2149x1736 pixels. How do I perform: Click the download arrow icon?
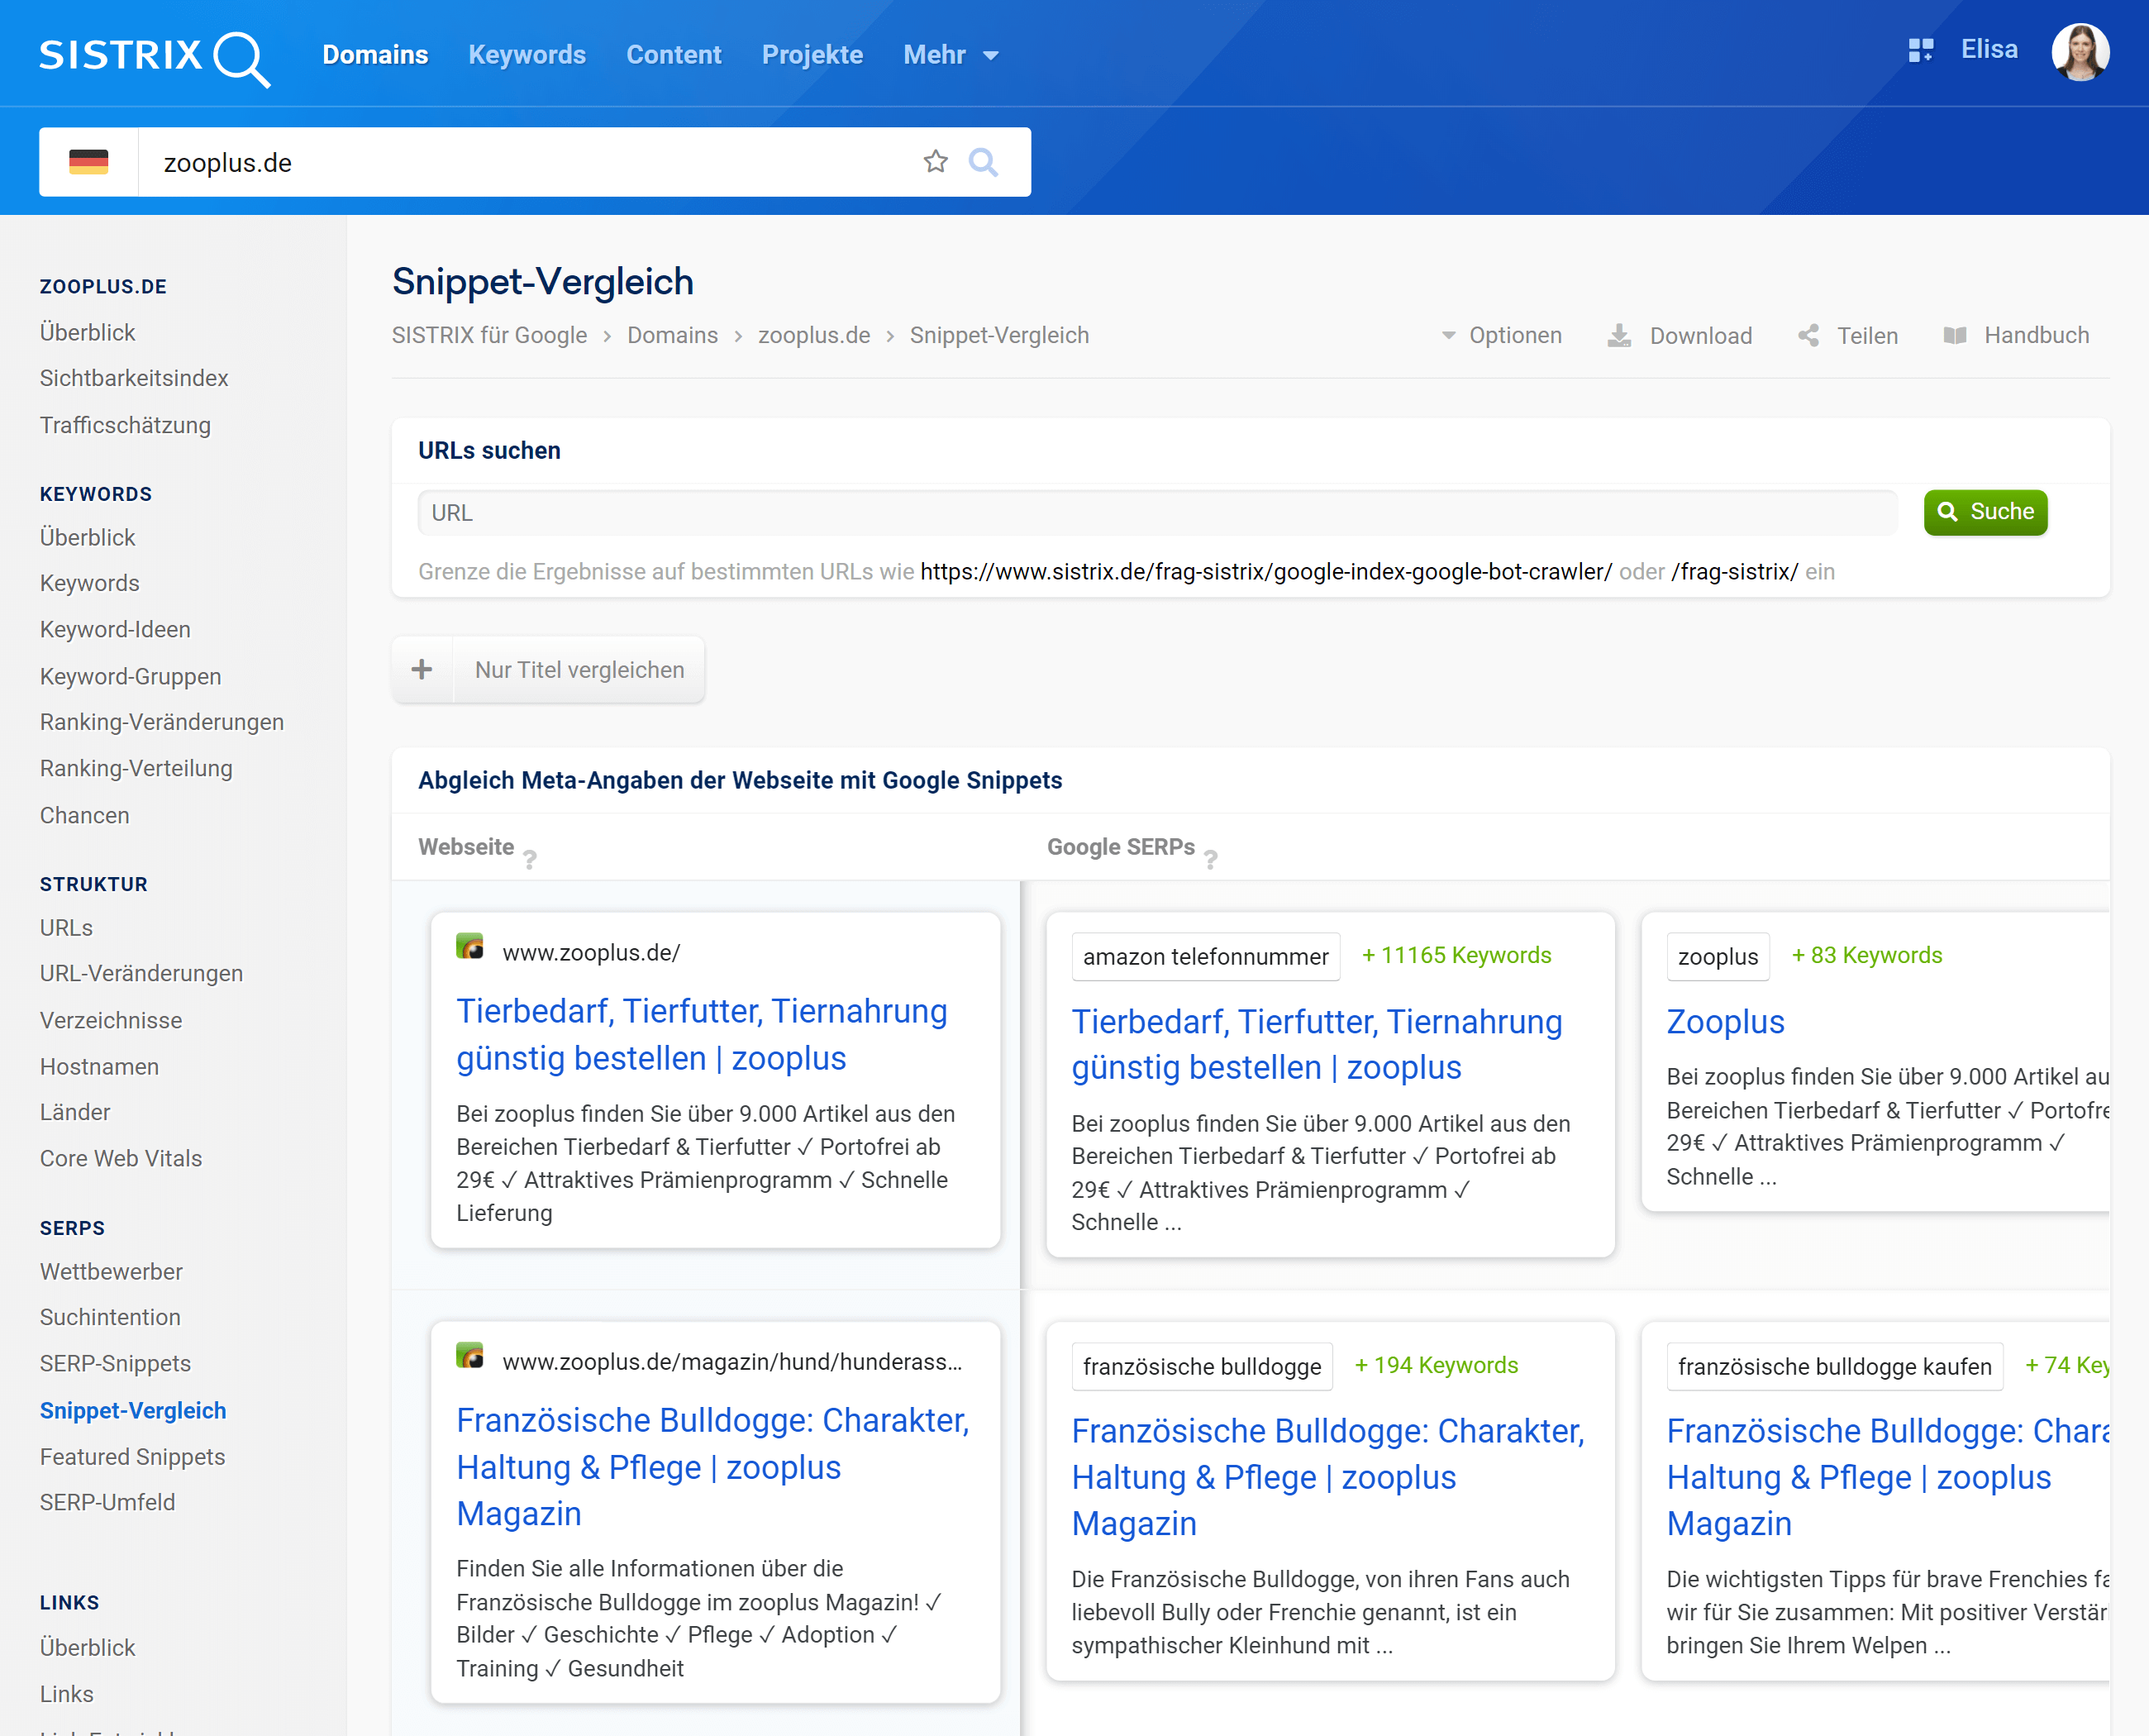tap(1619, 336)
